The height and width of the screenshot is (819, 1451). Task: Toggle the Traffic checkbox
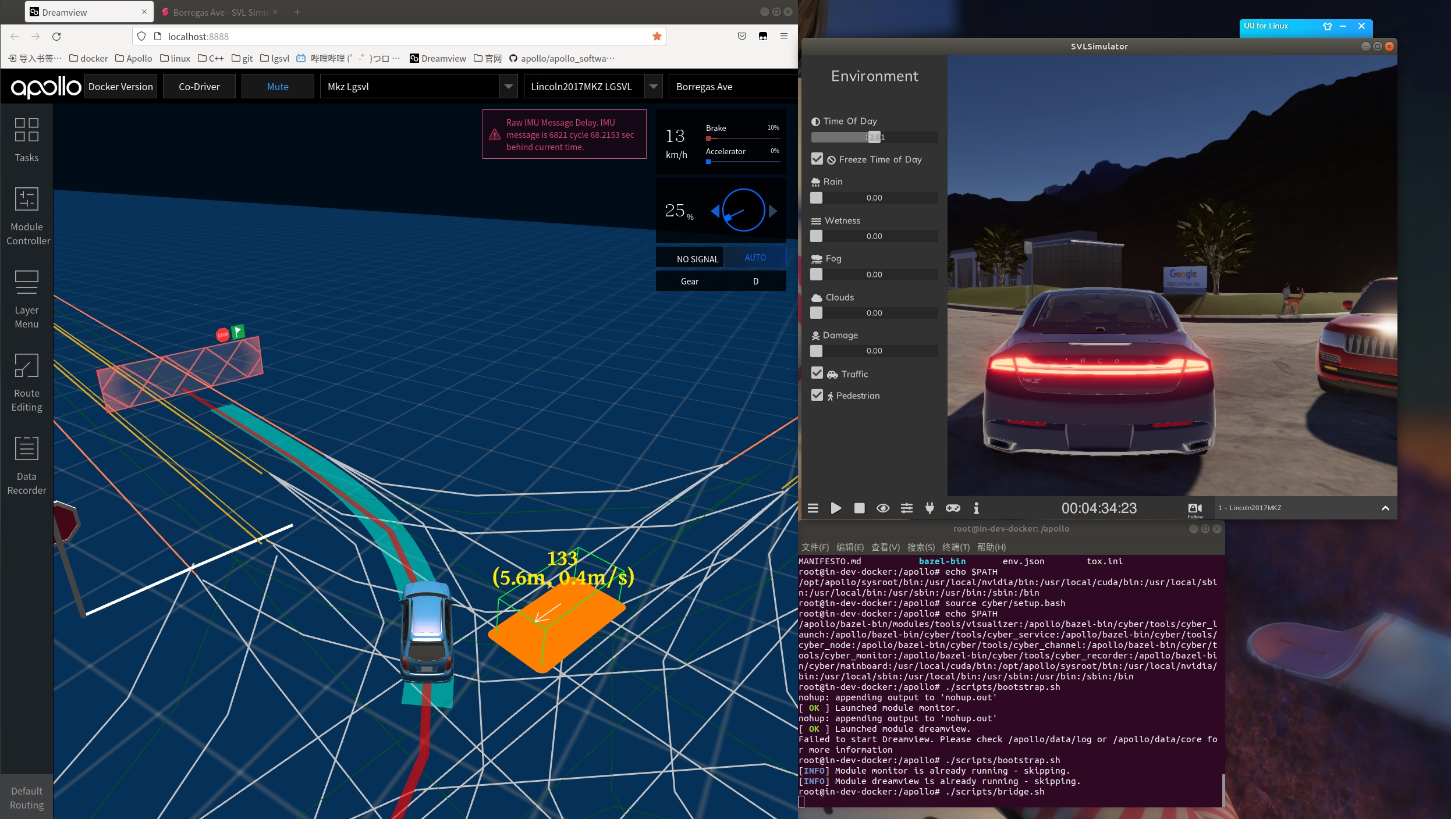click(817, 373)
